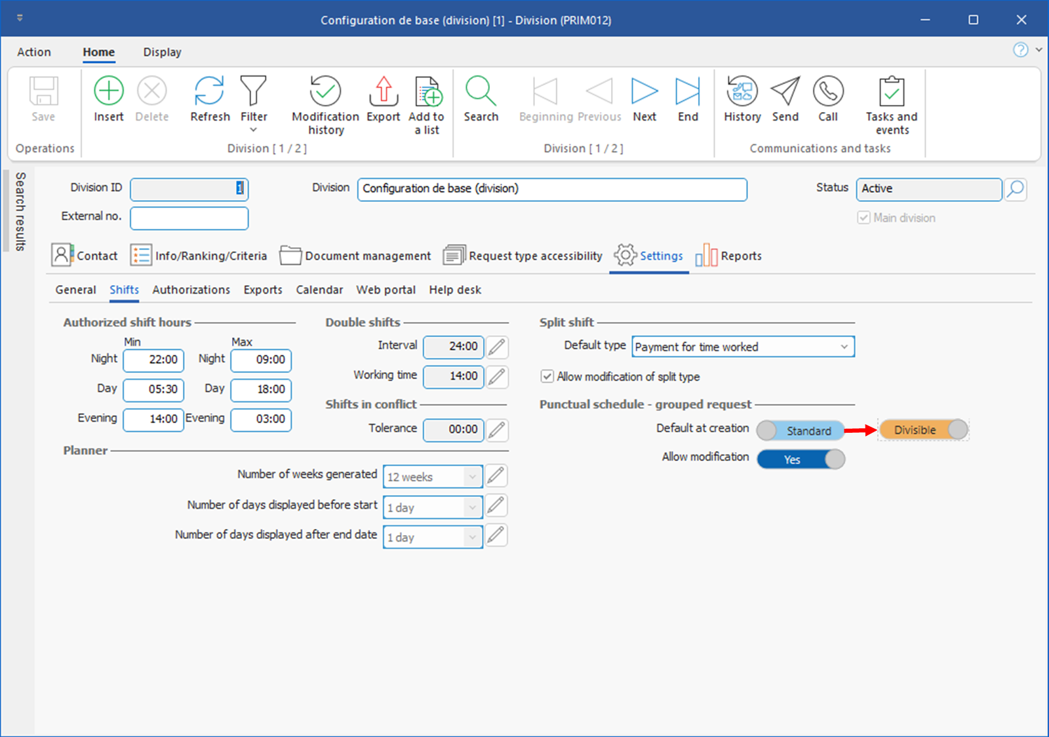The width and height of the screenshot is (1049, 737).
Task: Open the Authorizations sub-tab
Action: [191, 290]
